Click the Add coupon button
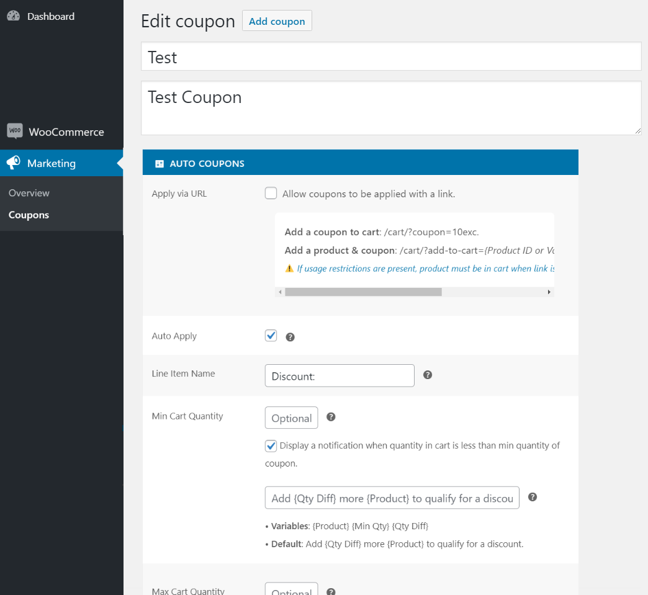Screen dimensions: 648x595 tap(277, 21)
